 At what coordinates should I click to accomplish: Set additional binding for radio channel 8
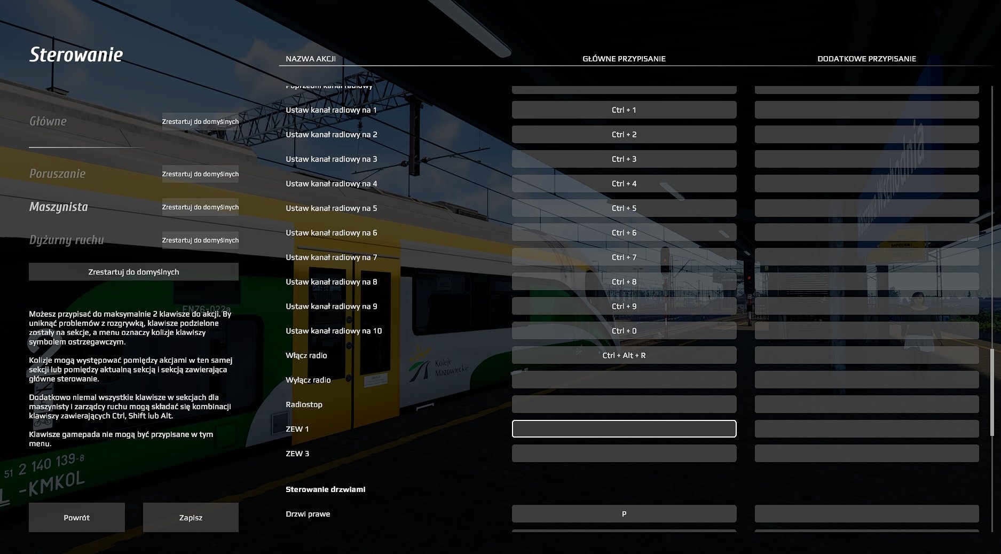867,282
